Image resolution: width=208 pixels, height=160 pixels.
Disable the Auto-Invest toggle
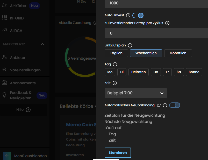click(138, 16)
